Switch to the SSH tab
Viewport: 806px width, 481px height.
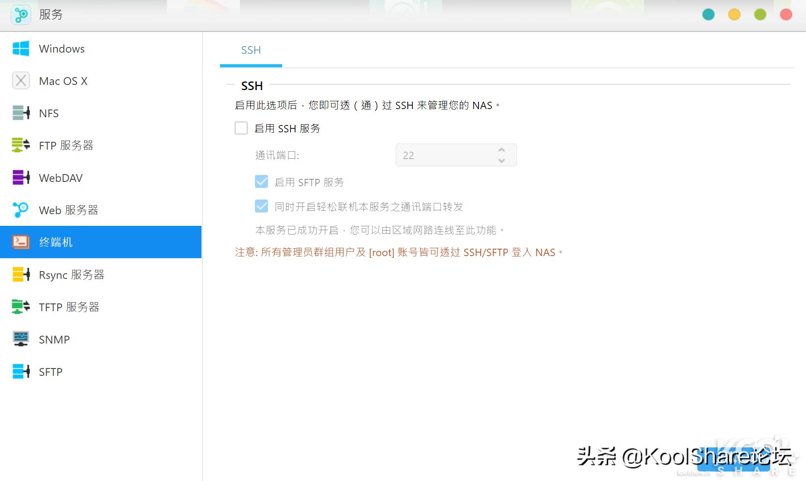pos(251,50)
